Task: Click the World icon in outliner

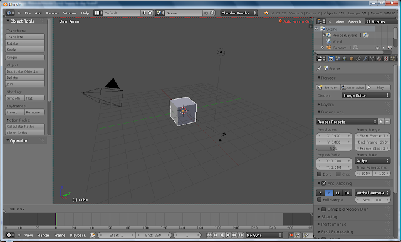Action: [x=328, y=41]
